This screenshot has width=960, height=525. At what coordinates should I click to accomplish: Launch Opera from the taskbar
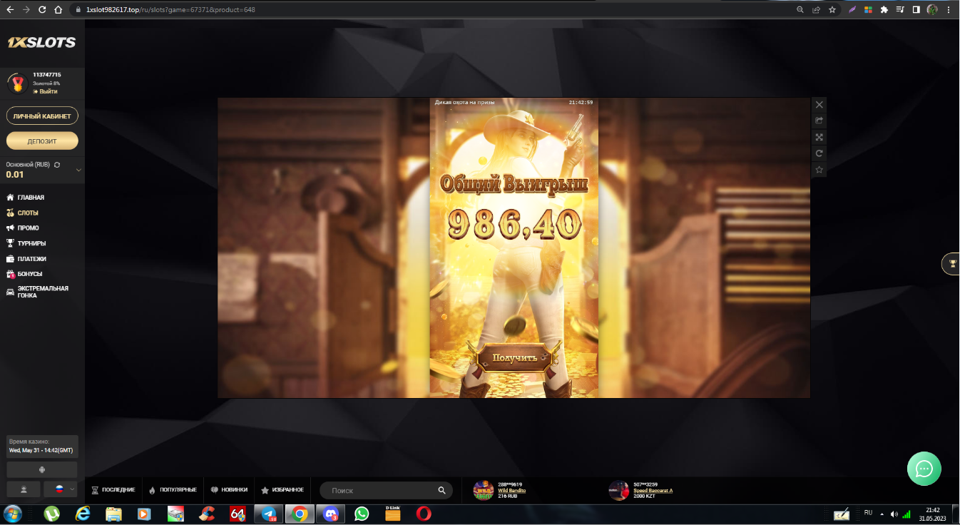(424, 514)
